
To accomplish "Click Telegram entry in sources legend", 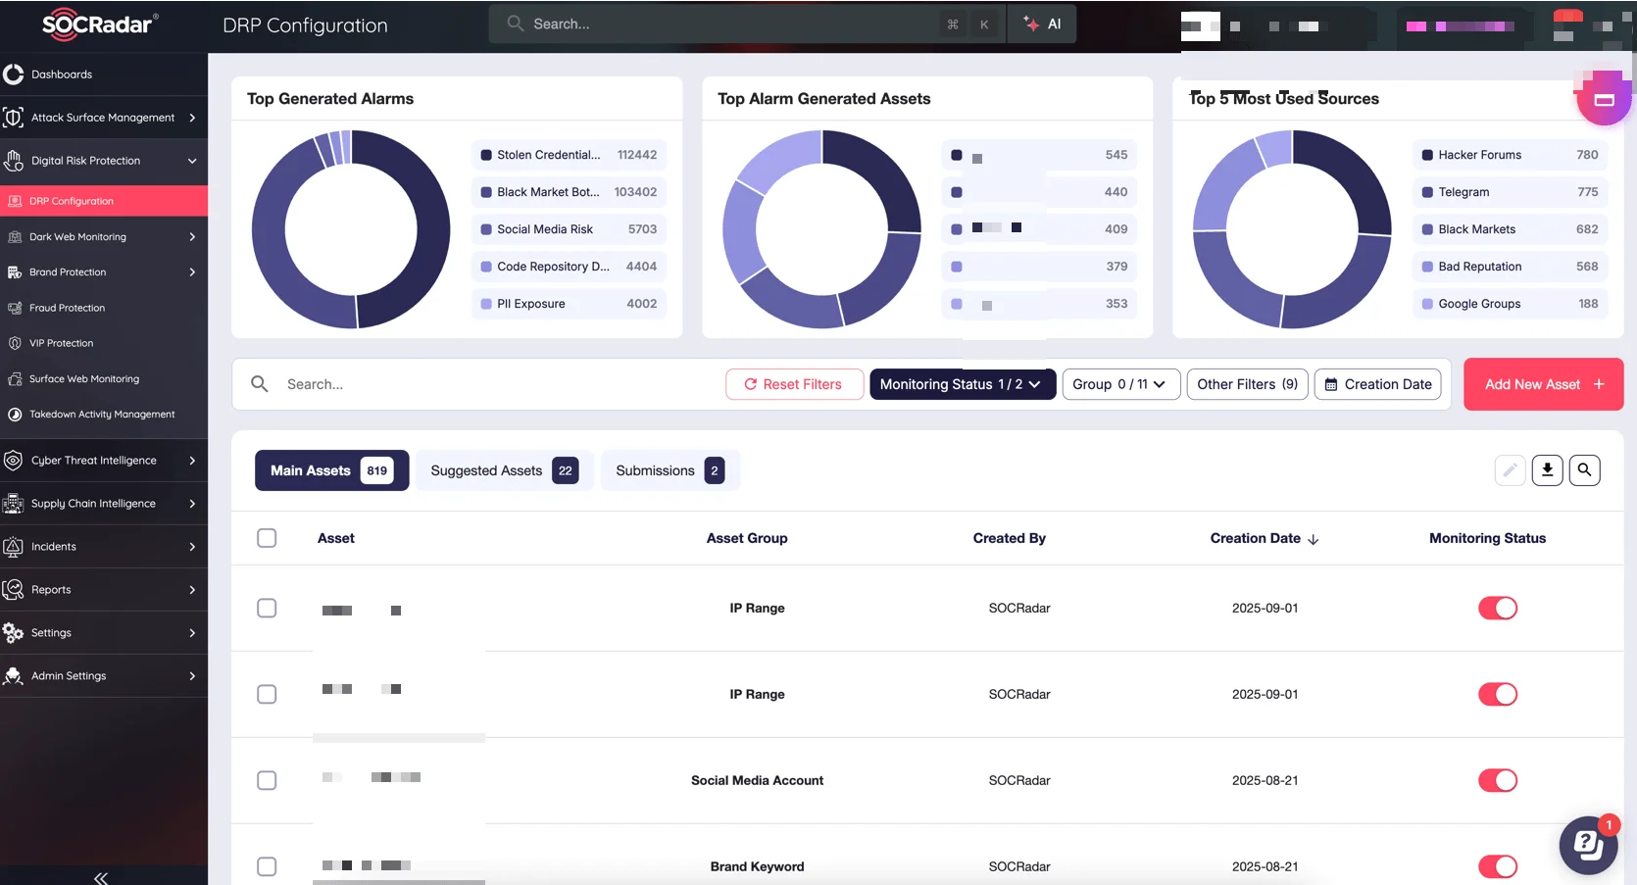I will (x=1510, y=192).
